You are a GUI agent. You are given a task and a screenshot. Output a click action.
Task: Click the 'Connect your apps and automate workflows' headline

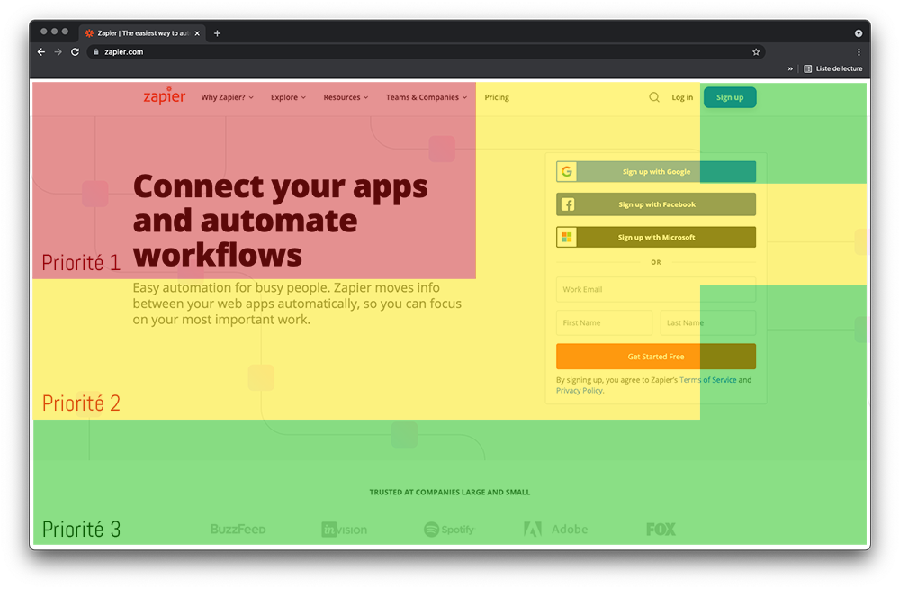point(280,221)
